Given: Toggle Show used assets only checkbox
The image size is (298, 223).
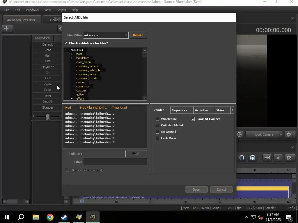Looking at the screenshot, I should click(67, 170).
